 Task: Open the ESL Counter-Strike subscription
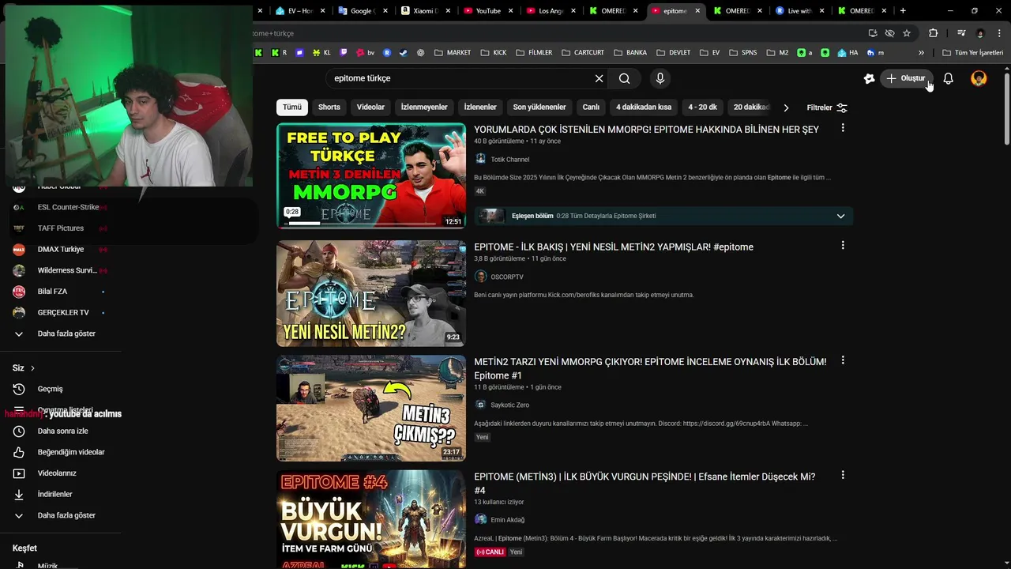click(68, 207)
